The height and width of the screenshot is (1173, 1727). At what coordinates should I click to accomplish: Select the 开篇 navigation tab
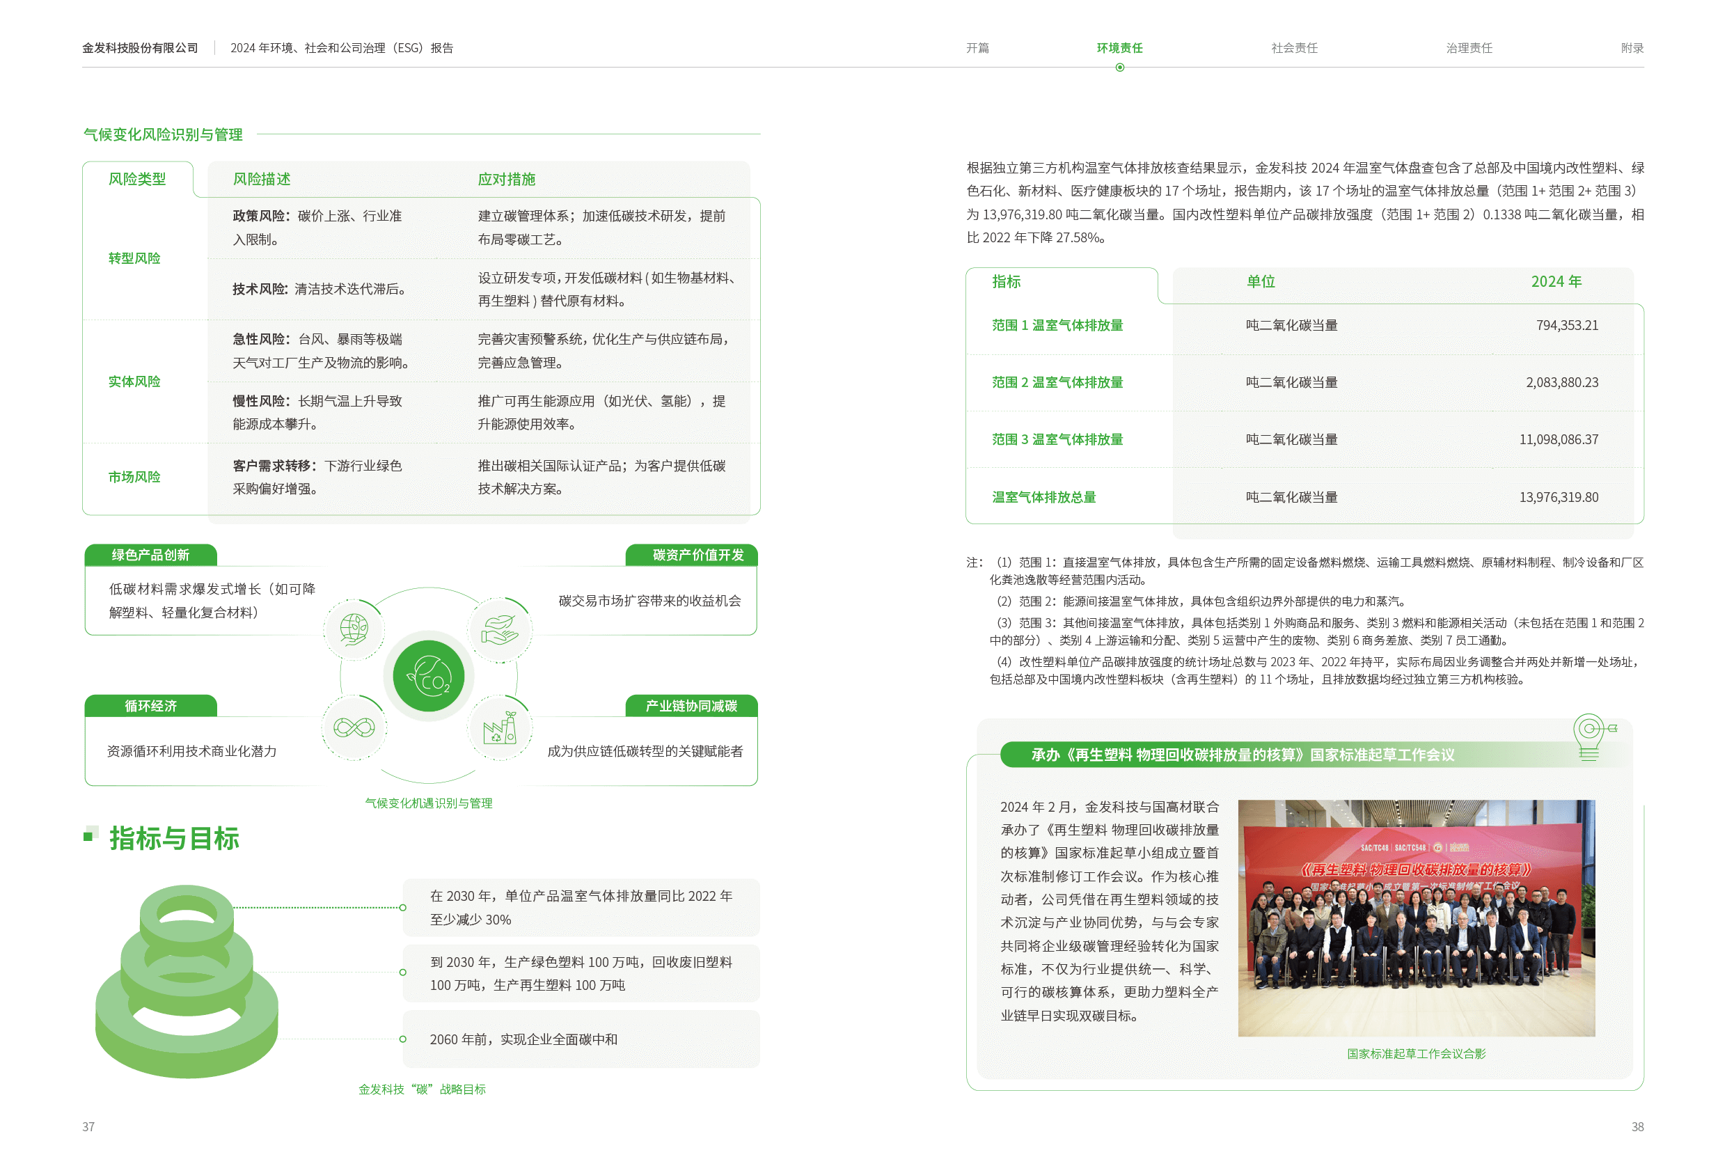tap(977, 47)
